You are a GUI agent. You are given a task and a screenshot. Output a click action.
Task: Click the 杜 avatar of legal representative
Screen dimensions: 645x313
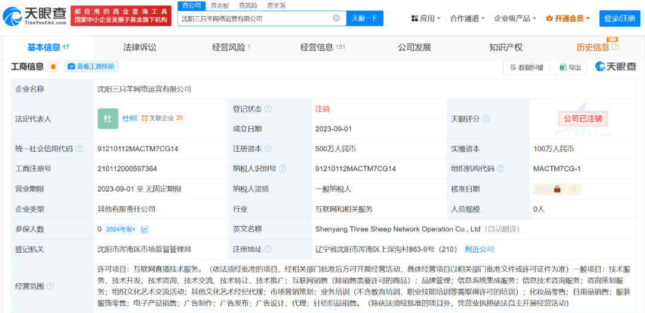(107, 118)
